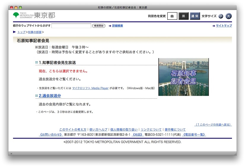Open the お問い合わせ contact link

(x=51, y=134)
